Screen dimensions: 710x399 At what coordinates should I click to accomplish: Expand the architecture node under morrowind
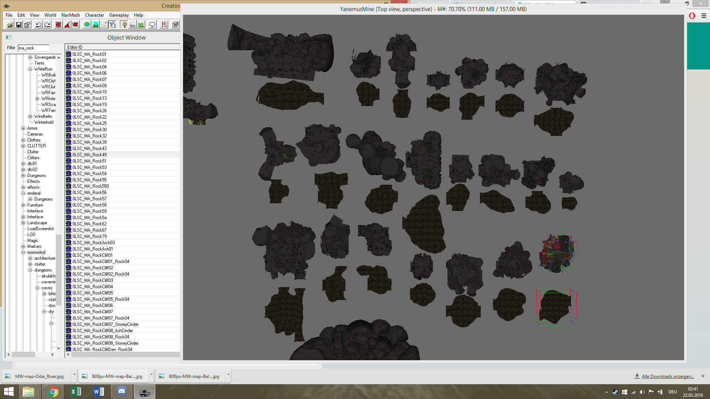click(x=30, y=258)
